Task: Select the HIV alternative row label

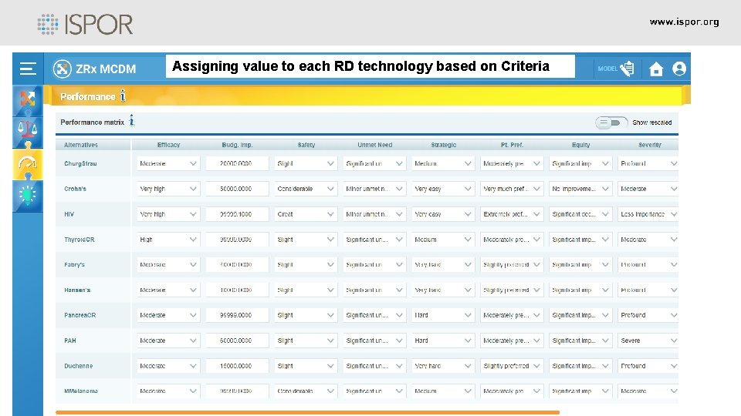Action: point(69,214)
